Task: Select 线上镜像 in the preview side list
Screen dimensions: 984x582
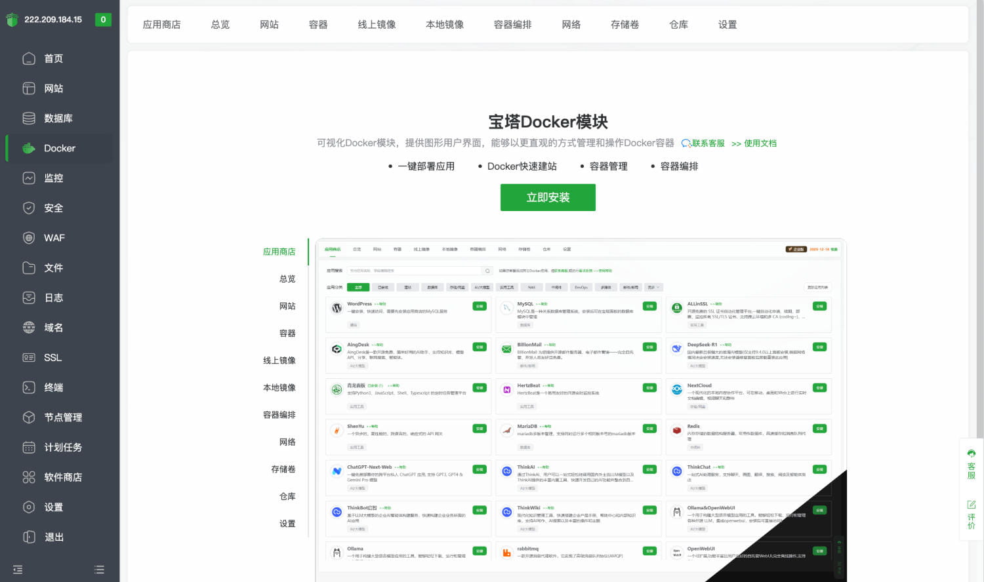Action: pos(279,360)
